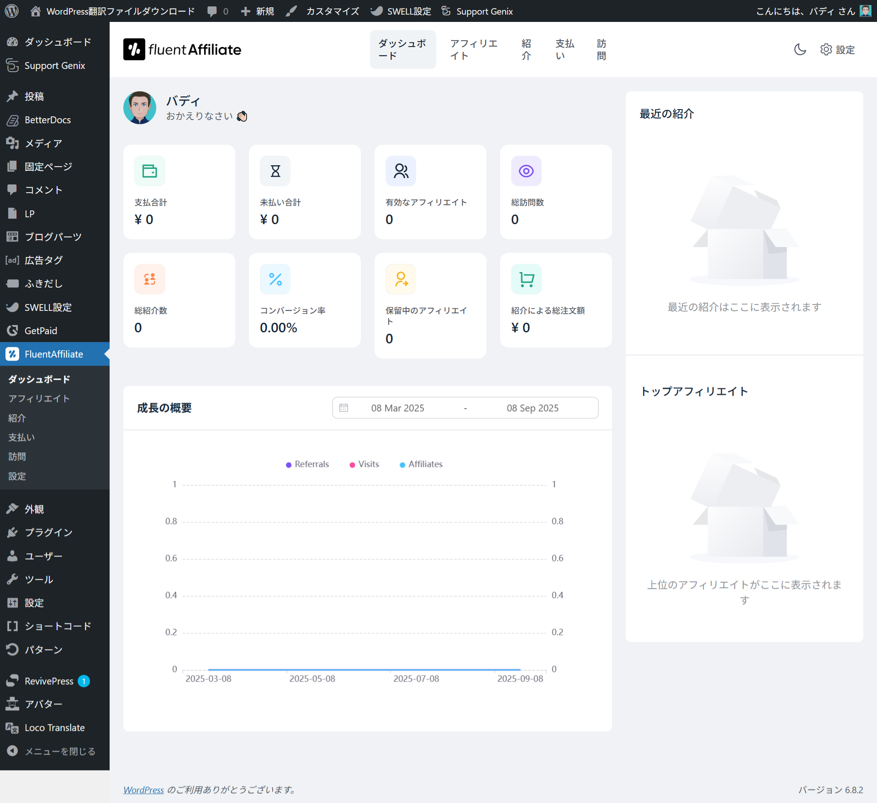Open 固定ページ in the sidebar
Screen dimensions: 877x803
pyautogui.click(x=55, y=167)
